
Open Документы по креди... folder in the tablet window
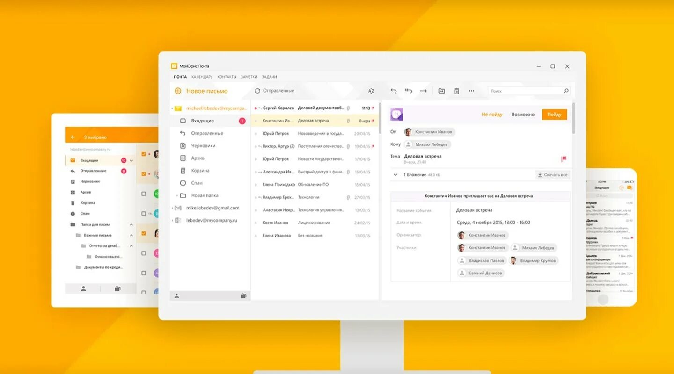pos(99,267)
